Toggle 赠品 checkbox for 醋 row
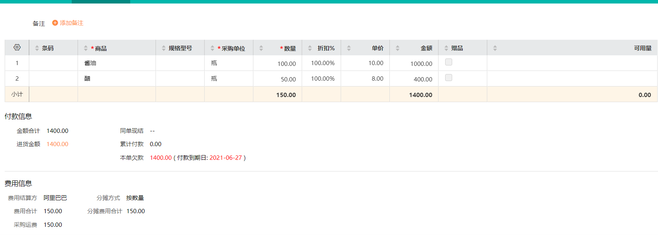Screen dimensions: 658x235 (449, 78)
